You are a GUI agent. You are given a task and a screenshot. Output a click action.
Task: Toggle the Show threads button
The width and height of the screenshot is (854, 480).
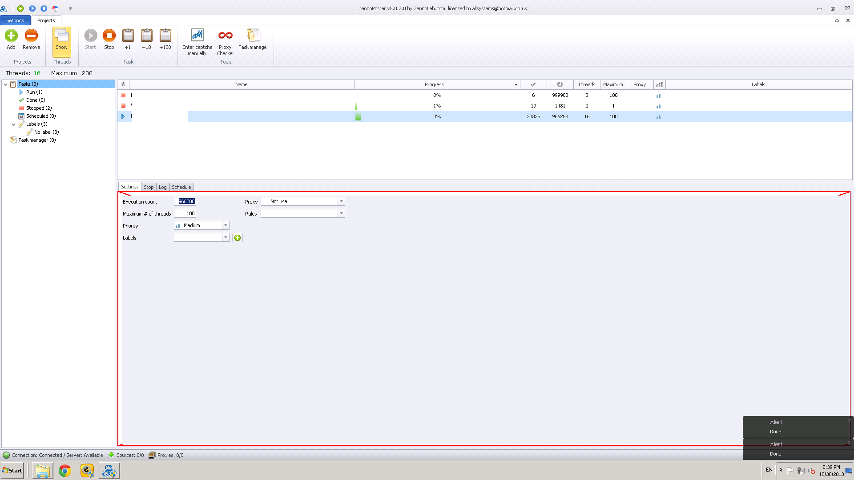[62, 39]
